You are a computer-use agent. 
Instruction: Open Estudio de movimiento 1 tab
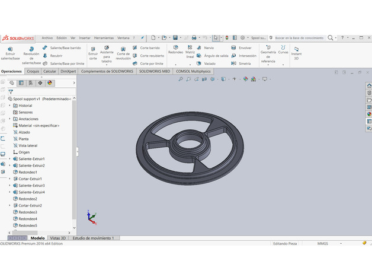tap(93, 238)
